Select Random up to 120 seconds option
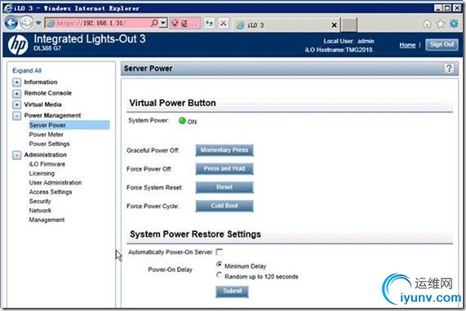The width and height of the screenshot is (466, 311). coord(219,275)
